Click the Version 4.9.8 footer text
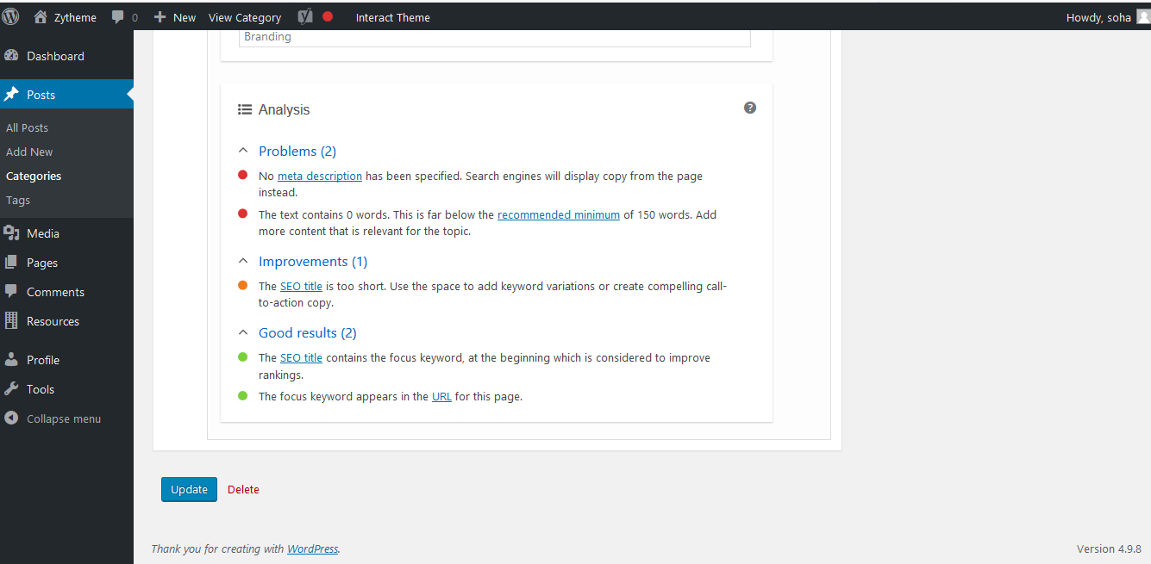The image size is (1151, 564). pos(1109,549)
